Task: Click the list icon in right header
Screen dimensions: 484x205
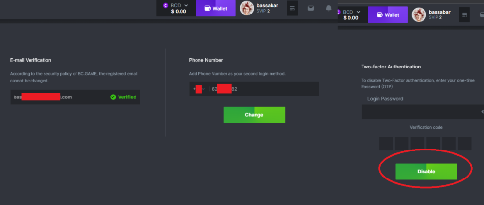Action: click(464, 14)
